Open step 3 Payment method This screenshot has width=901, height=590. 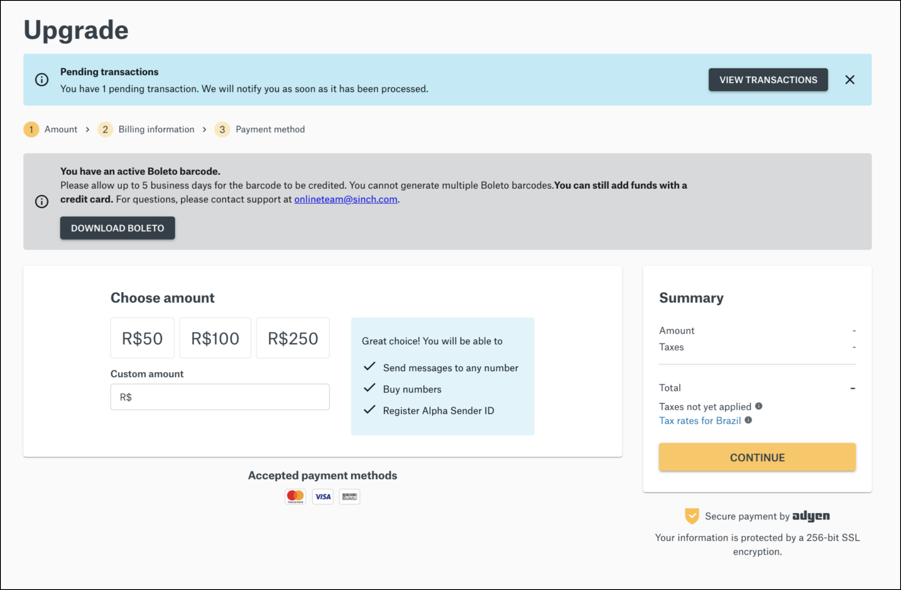270,129
